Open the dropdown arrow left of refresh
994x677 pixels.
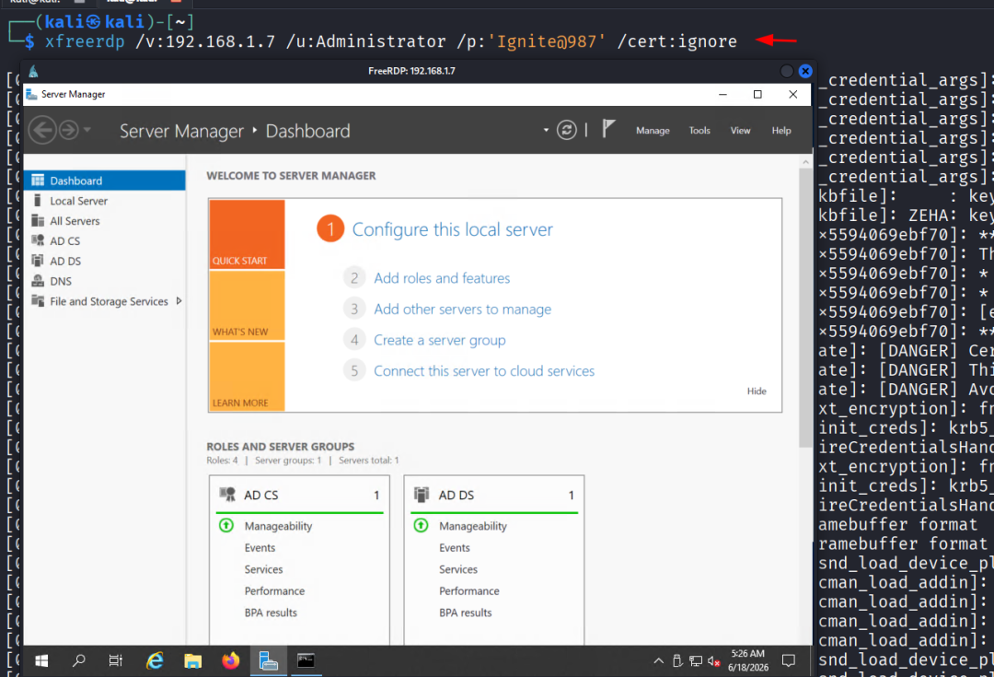pyautogui.click(x=546, y=130)
